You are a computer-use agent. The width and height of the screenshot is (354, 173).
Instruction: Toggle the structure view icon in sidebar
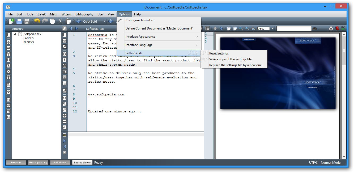(8, 35)
